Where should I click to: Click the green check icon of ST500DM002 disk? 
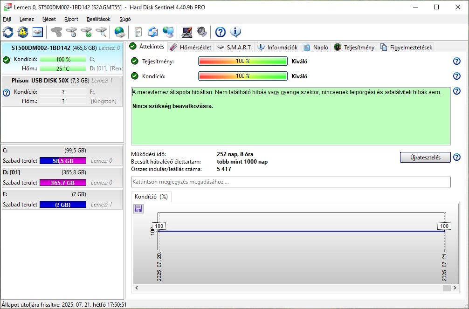6,60
